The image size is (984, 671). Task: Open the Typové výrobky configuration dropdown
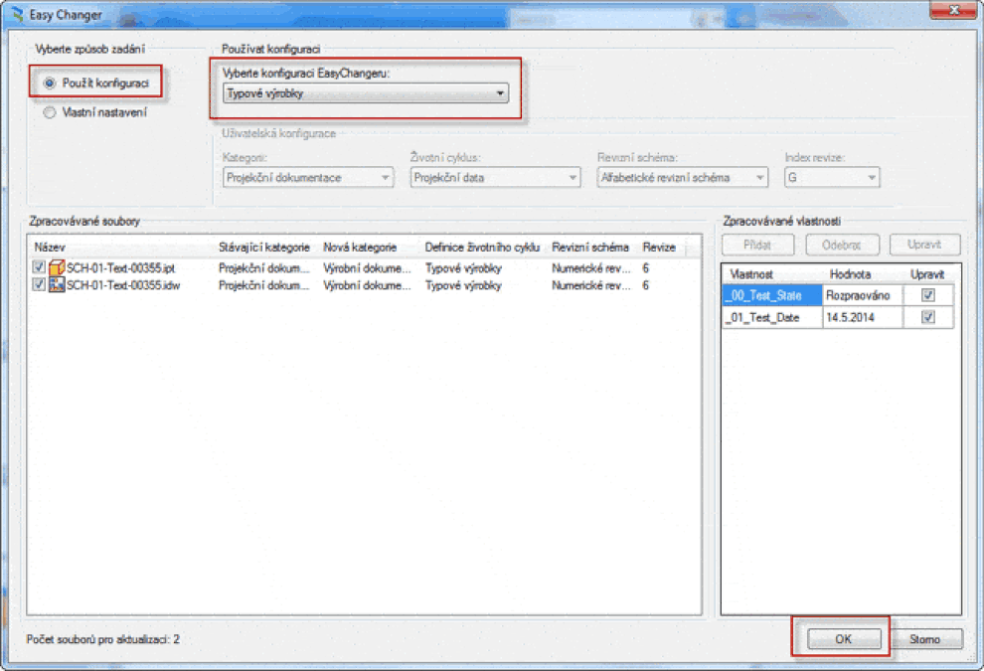tap(365, 93)
